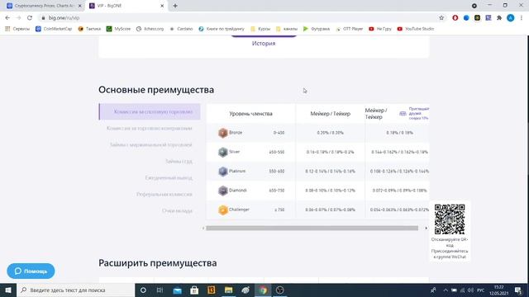Click the table's horizontal scrollbar
The width and height of the screenshot is (529, 297).
click(x=312, y=229)
